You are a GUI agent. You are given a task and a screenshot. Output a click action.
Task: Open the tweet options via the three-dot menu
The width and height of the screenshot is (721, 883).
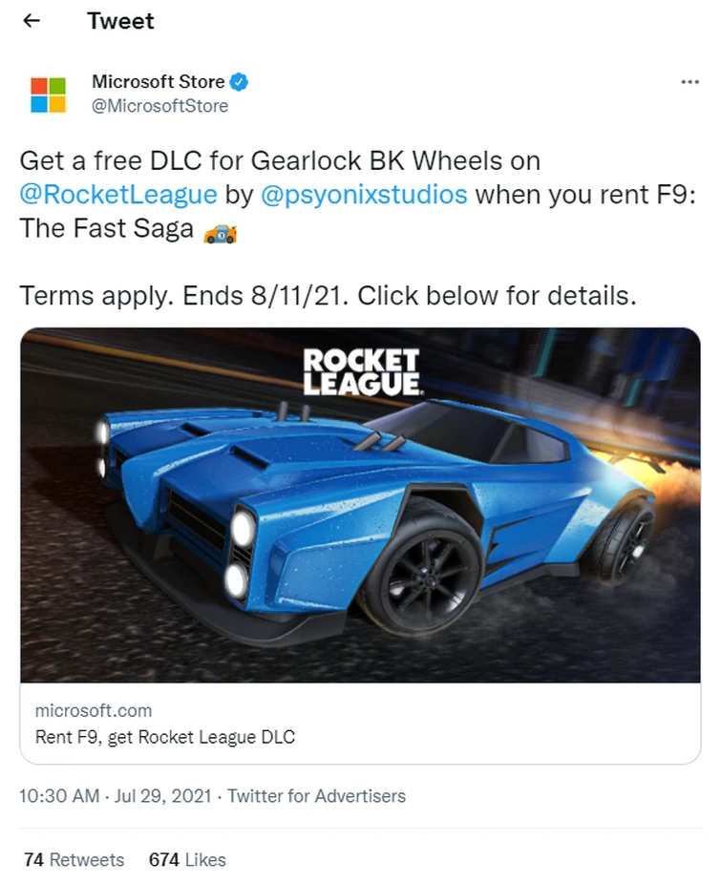tap(689, 82)
